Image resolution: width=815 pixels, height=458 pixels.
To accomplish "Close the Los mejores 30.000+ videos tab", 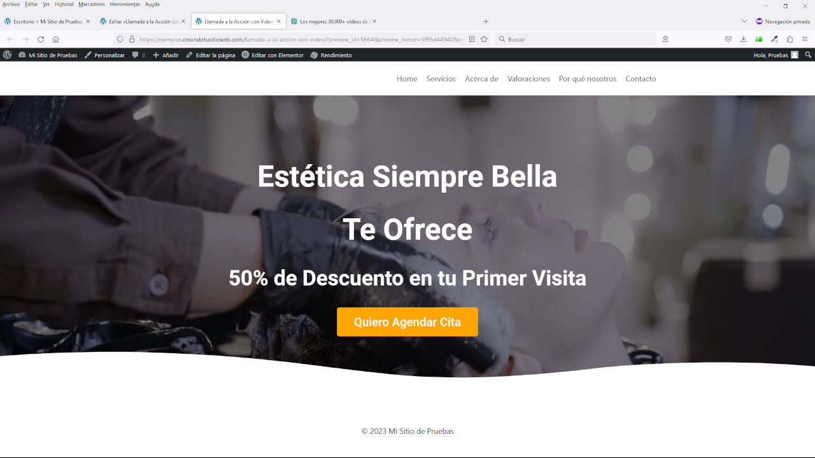I will (374, 21).
